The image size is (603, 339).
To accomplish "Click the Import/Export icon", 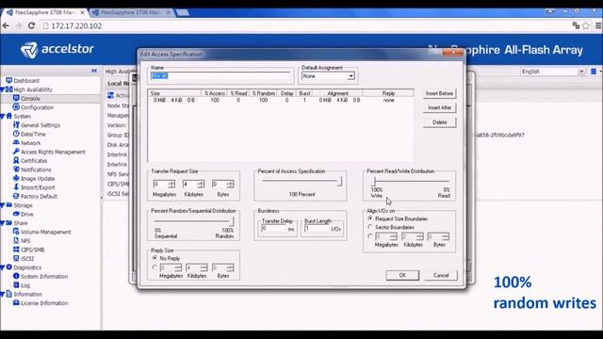I will click(16, 187).
